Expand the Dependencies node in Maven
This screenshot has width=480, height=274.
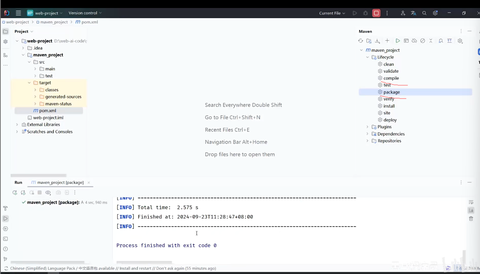[368, 134]
